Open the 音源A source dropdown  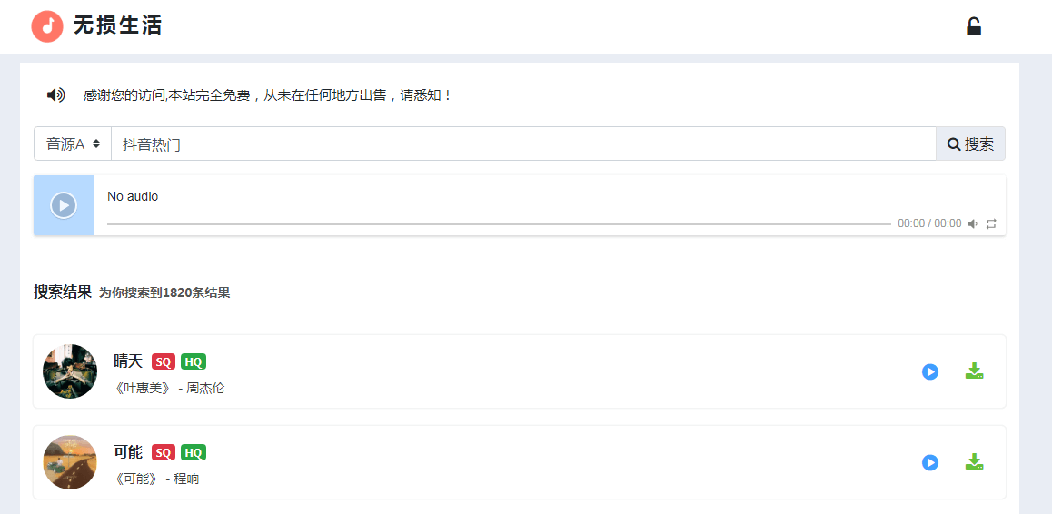point(73,143)
